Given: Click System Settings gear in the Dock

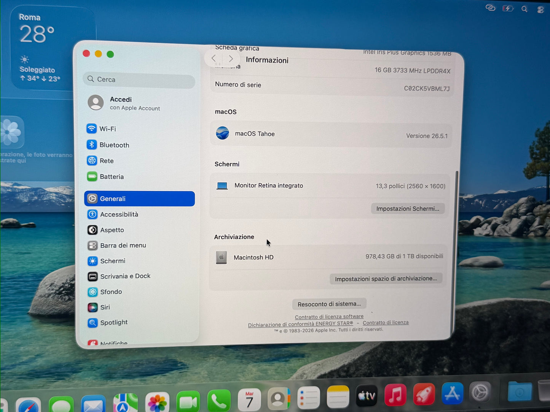Looking at the screenshot, I should 480,392.
